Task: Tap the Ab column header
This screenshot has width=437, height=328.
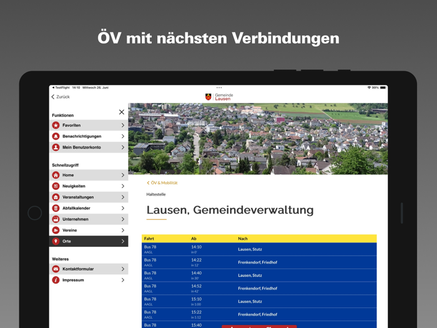Action: pyautogui.click(x=194, y=239)
